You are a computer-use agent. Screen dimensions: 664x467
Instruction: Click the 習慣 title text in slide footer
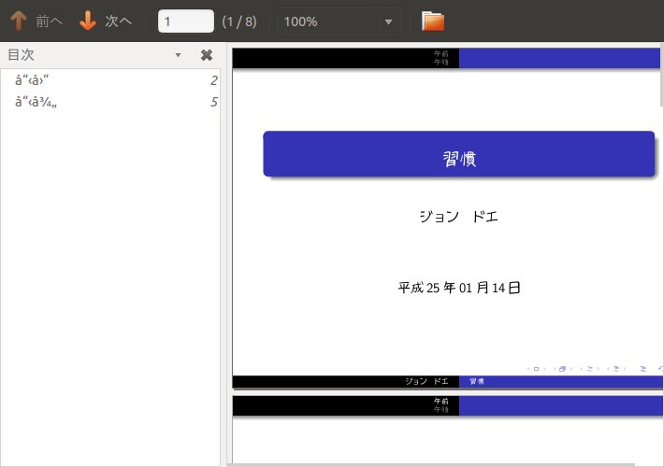coord(477,381)
